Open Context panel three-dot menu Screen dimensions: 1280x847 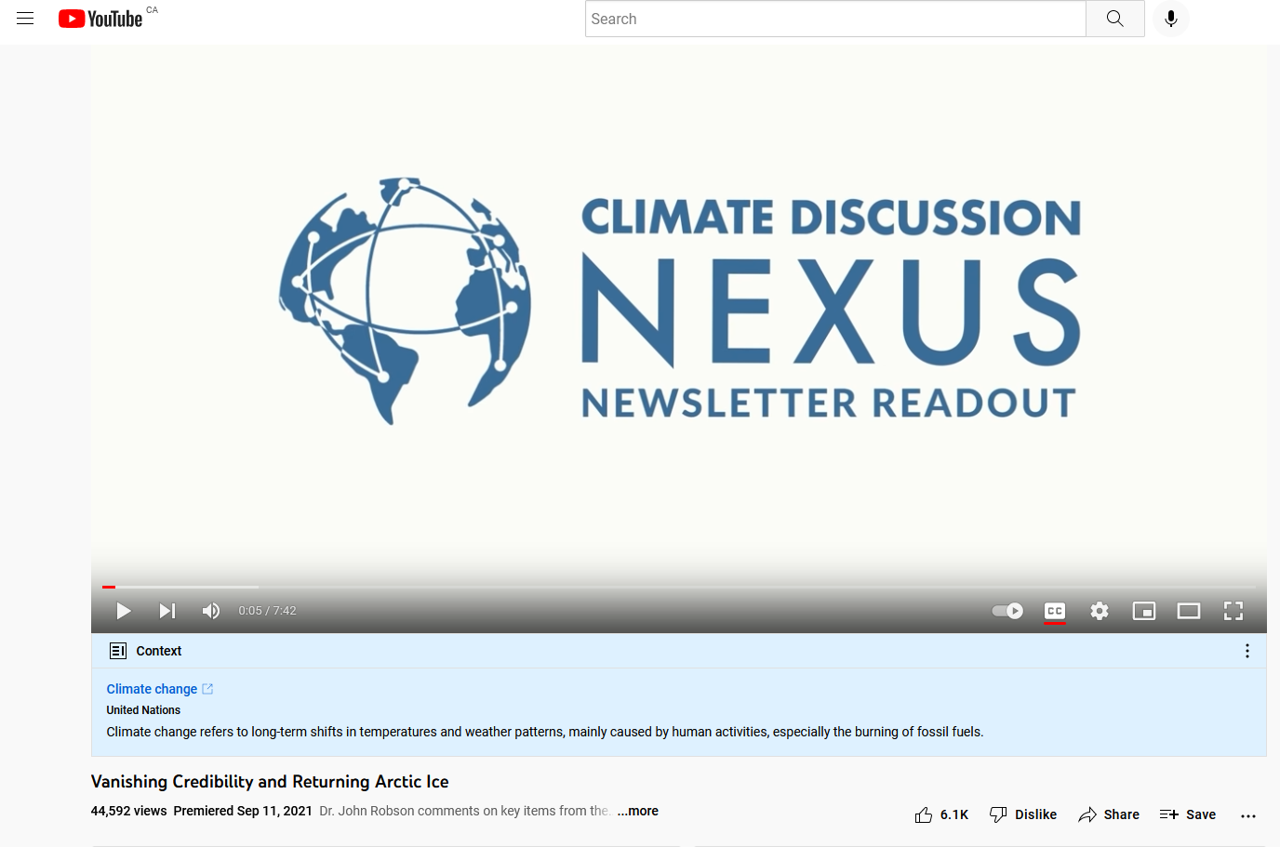point(1247,651)
